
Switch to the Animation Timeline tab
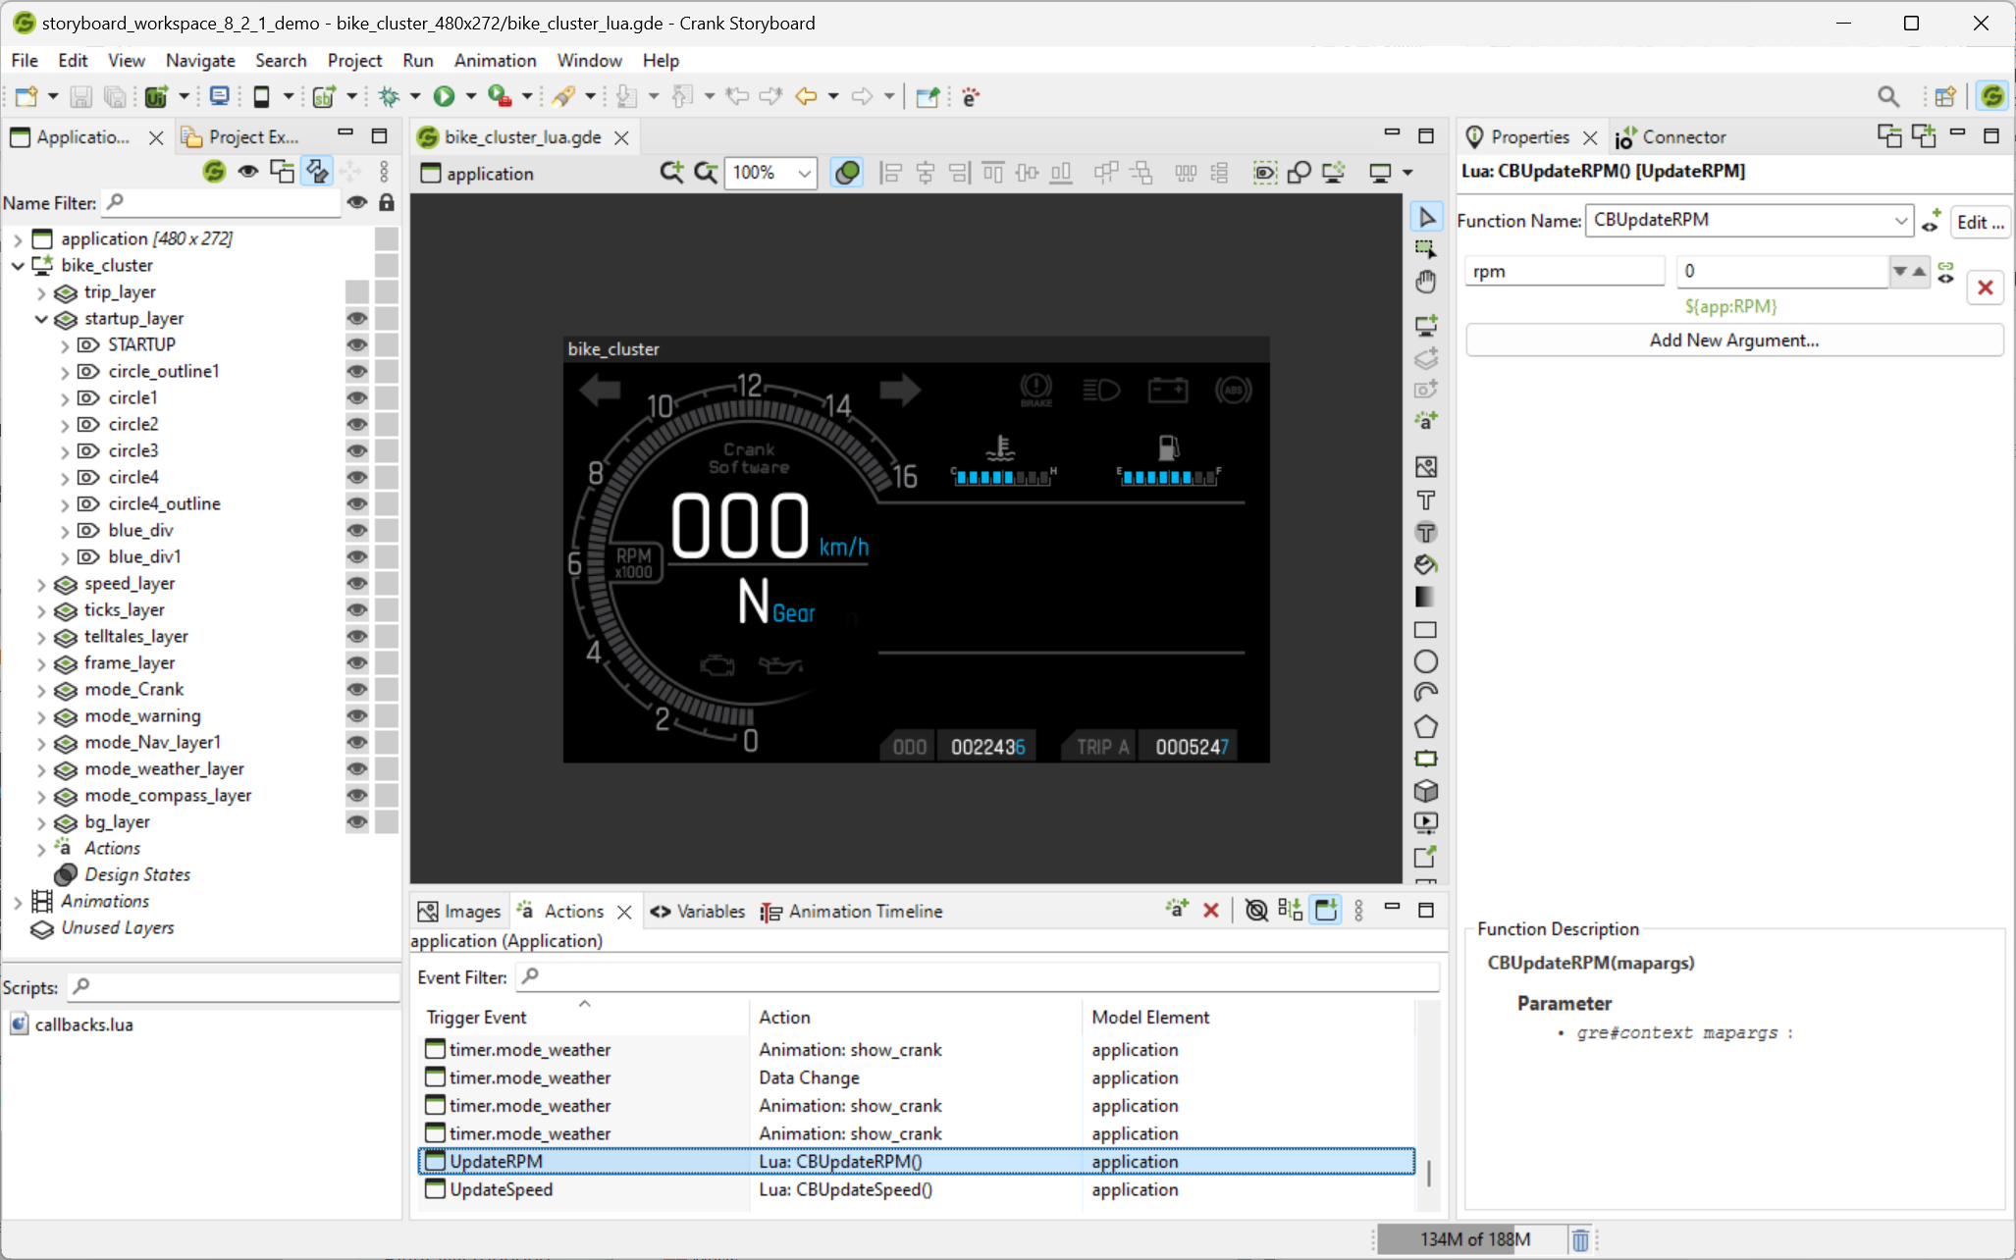852,911
